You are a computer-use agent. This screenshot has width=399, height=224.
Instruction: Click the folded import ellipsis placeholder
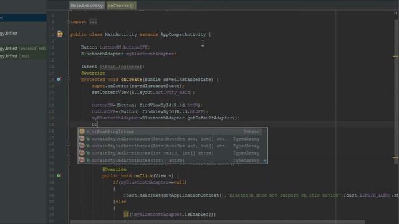coord(93,22)
